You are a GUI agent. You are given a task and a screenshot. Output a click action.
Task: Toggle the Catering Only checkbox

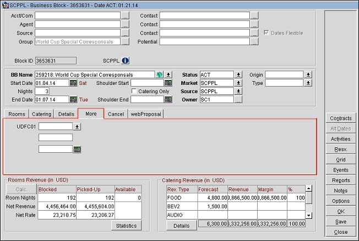pos(134,91)
